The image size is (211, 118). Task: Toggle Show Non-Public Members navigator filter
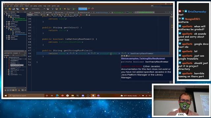click(x=13, y=90)
